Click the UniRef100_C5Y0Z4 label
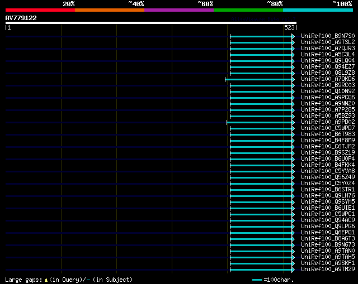Screen dimensions: 358x284 328,184
